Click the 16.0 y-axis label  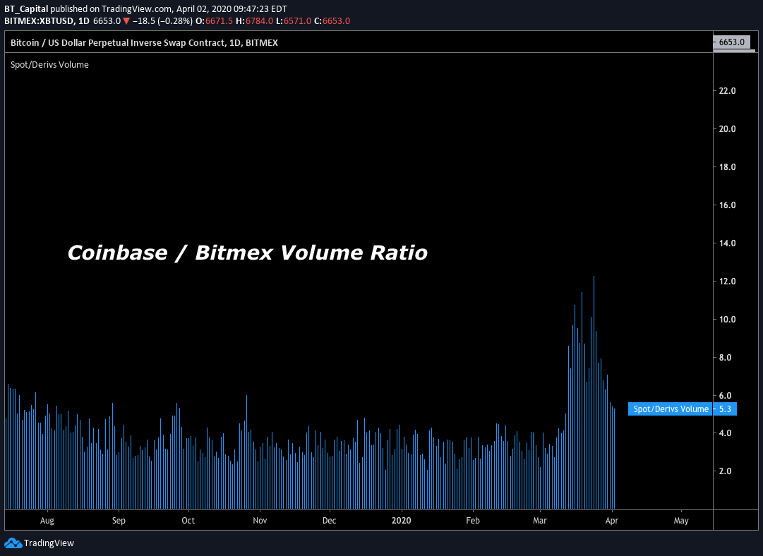(x=728, y=205)
